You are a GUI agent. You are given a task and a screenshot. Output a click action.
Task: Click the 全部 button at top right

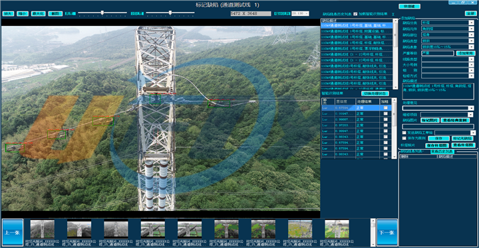(x=470, y=13)
